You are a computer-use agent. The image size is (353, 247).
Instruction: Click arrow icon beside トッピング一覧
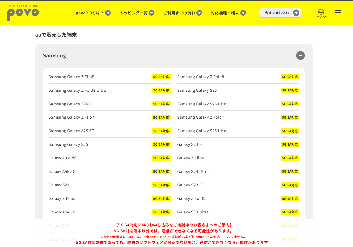152,13
